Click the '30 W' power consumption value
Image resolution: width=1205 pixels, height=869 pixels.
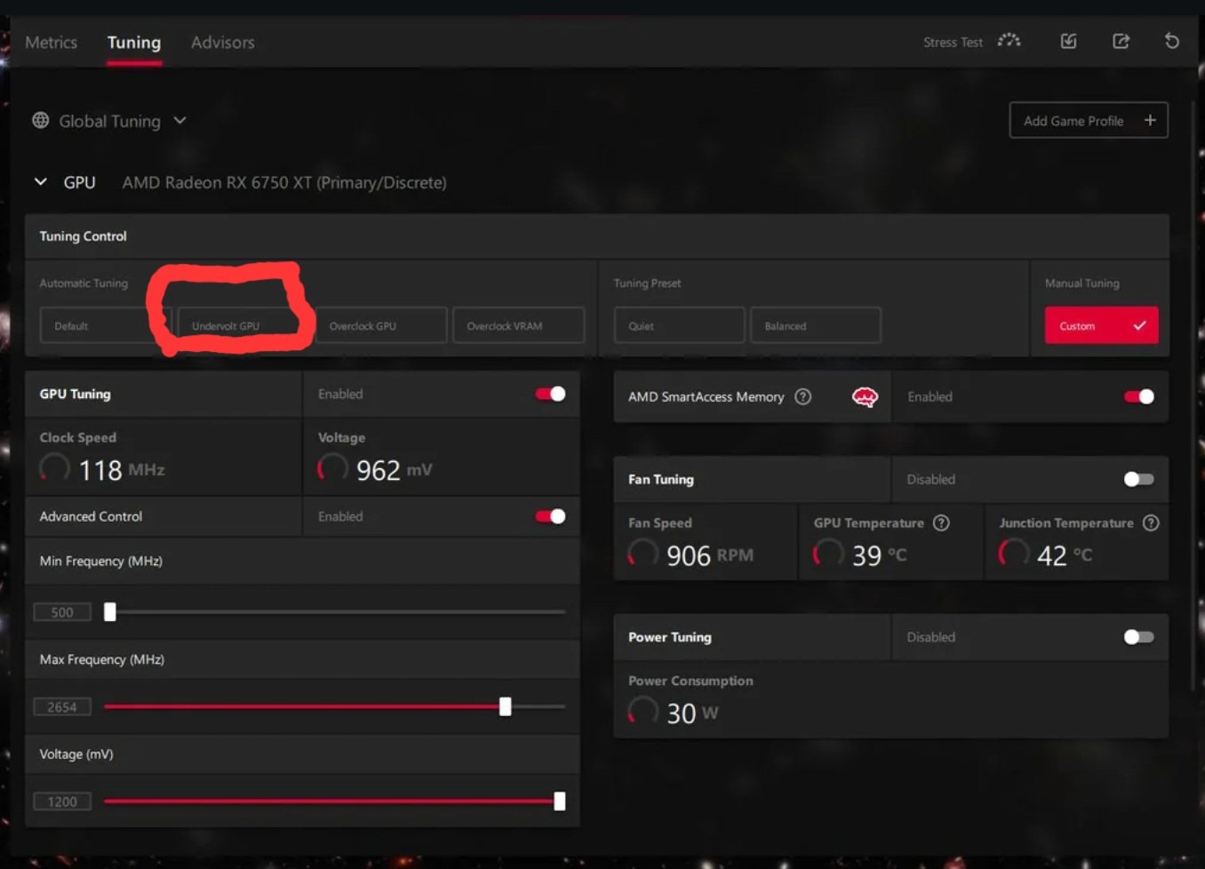tap(692, 713)
